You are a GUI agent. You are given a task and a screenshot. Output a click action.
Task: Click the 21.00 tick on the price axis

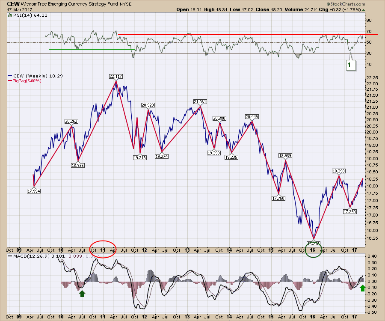(x=372, y=107)
